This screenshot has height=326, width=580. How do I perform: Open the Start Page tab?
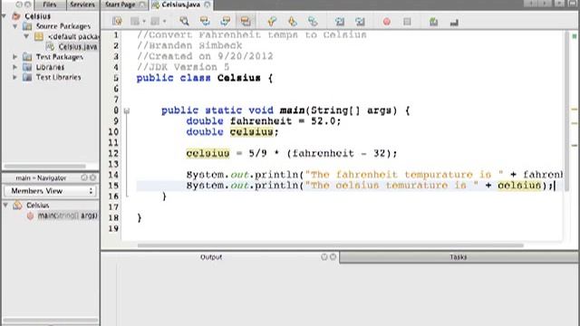click(120, 5)
